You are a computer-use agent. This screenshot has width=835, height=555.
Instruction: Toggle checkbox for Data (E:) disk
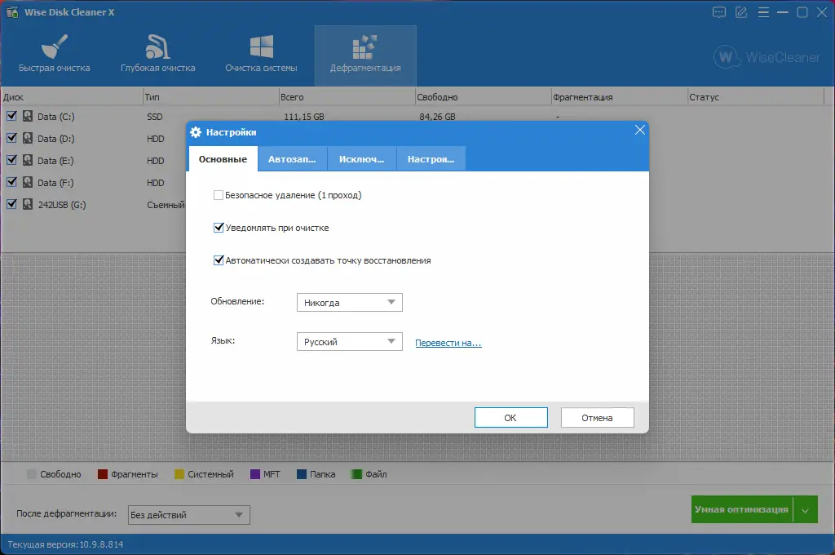pos(11,160)
